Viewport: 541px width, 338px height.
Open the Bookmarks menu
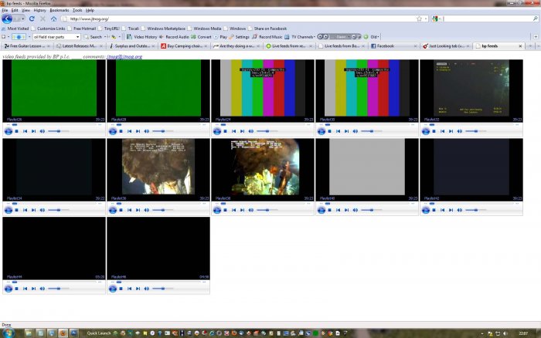pos(59,10)
